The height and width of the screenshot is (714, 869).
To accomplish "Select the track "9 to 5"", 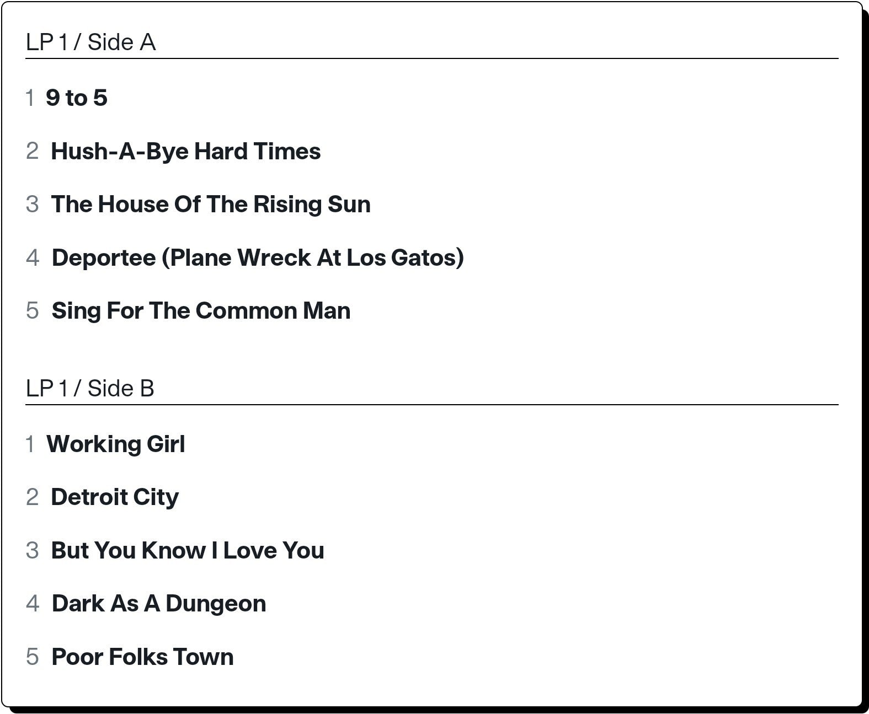I will (77, 98).
